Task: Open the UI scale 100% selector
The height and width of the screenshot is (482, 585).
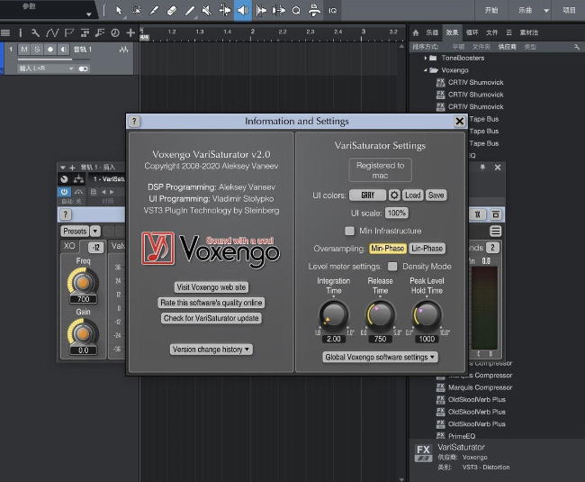Action: [397, 213]
